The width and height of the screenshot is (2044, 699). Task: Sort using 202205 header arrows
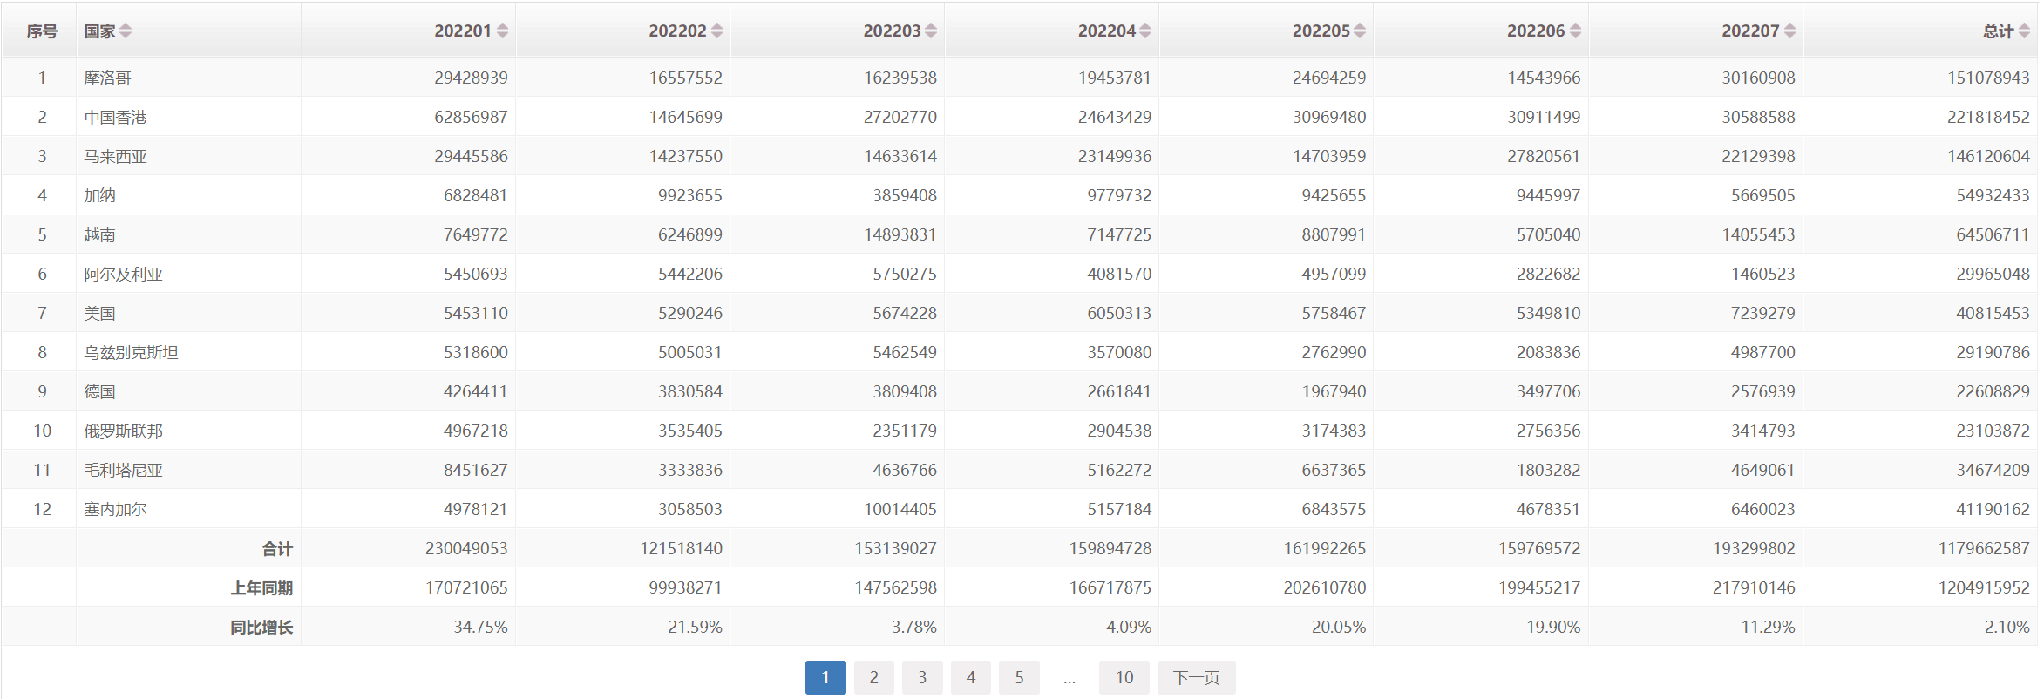coord(1360,31)
